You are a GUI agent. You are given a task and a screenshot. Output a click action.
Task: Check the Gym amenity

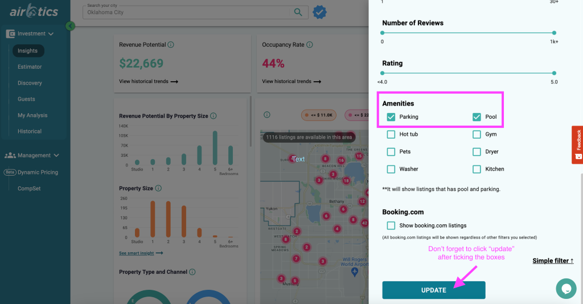477,134
